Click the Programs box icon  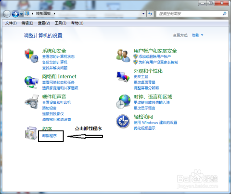(x=32, y=133)
